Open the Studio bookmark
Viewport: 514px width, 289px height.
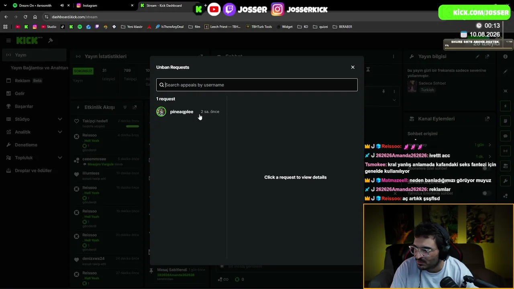tap(49, 27)
